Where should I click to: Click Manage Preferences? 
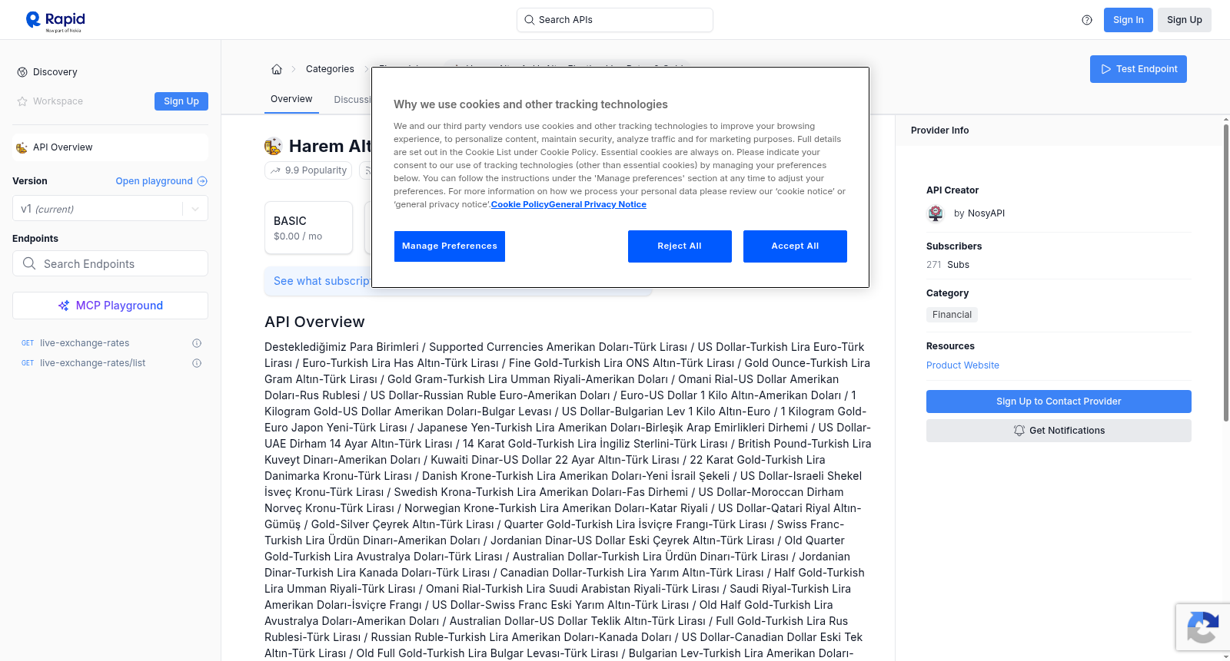(450, 246)
